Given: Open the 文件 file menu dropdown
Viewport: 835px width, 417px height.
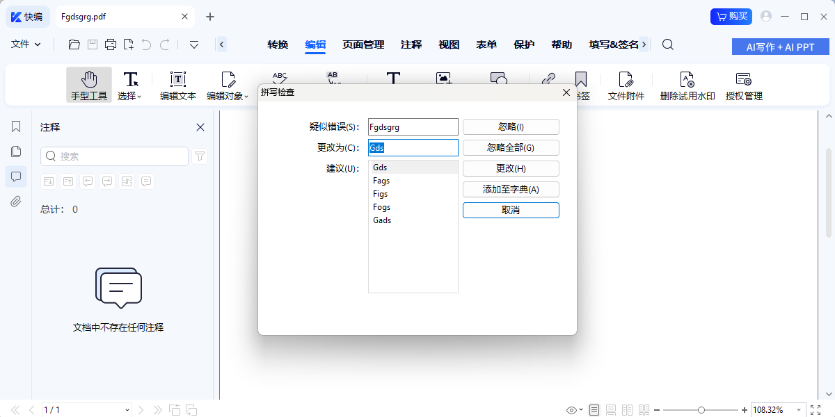Looking at the screenshot, I should [x=26, y=43].
